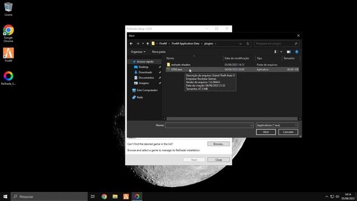
Task: Expand the filename combo box arrow
Action: (x=252, y=125)
